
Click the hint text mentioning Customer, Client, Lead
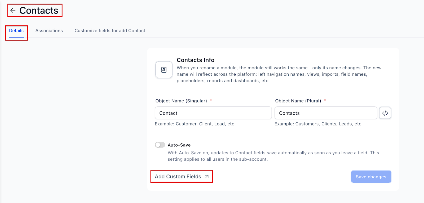[195, 124]
